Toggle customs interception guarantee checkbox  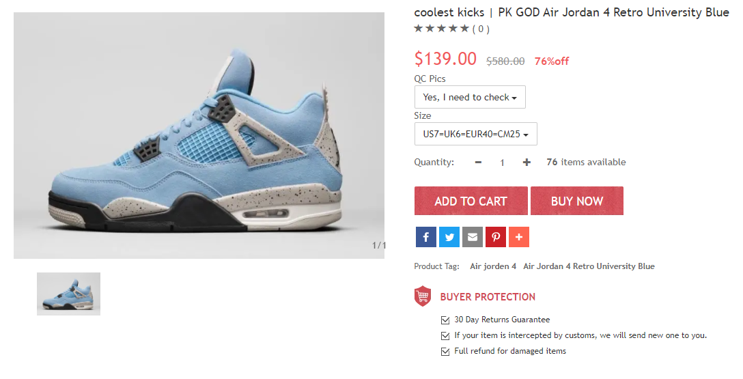pos(445,336)
